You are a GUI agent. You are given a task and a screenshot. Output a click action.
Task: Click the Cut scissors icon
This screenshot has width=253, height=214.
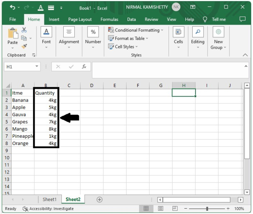(24, 30)
